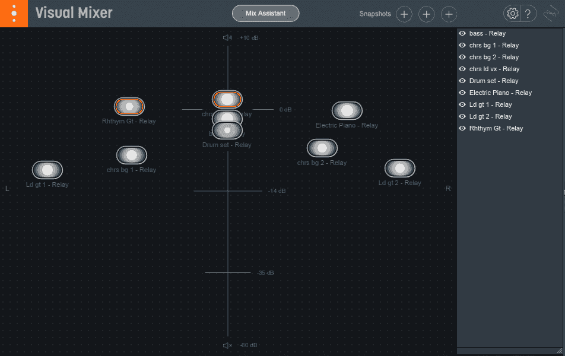Open the settings gear
This screenshot has height=356, width=565.
(512, 14)
